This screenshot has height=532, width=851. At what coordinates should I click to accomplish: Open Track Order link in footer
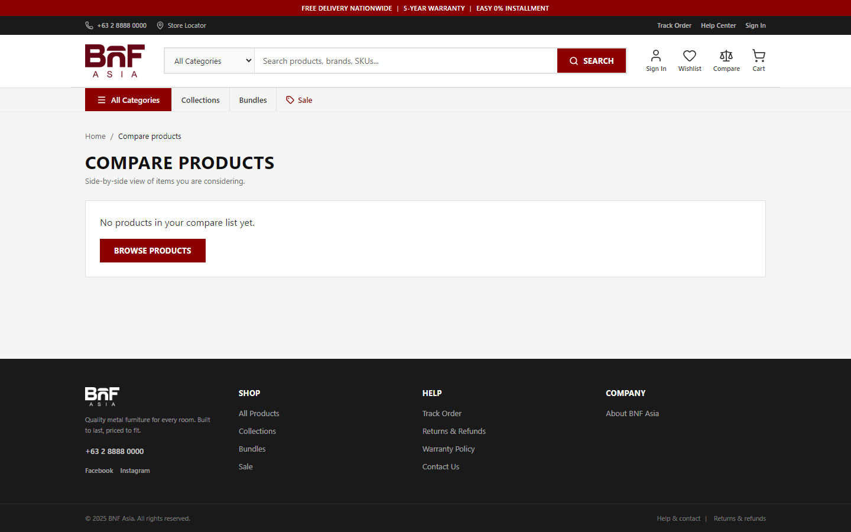coord(442,413)
